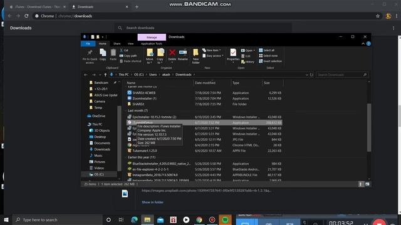Click History in Open group
The height and width of the screenshot is (225, 401).
pos(247,62)
